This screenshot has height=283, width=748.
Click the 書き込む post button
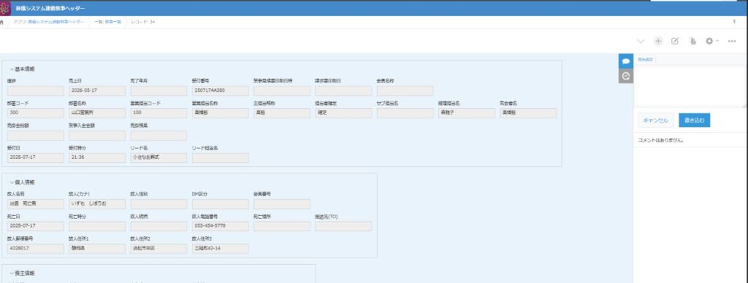click(x=694, y=120)
